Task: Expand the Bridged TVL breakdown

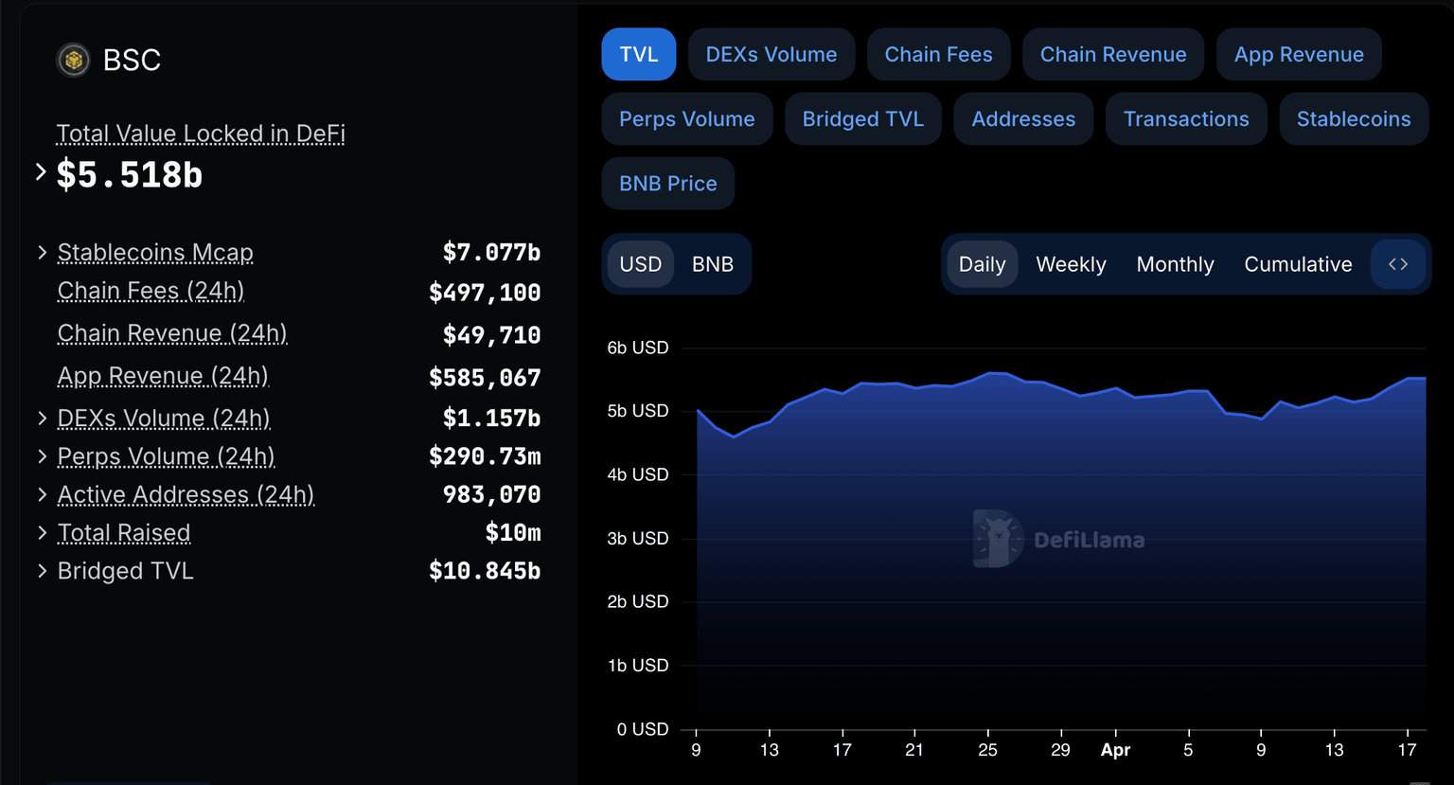Action: pyautogui.click(x=42, y=571)
